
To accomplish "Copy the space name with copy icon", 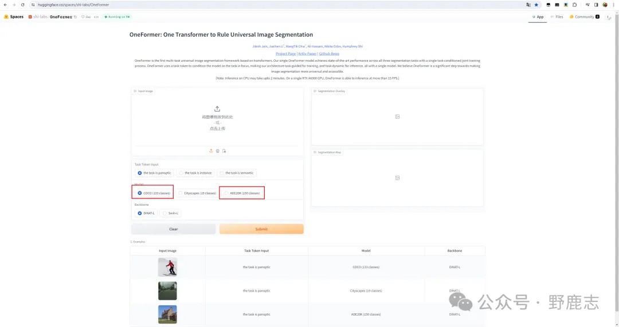I will coord(75,17).
